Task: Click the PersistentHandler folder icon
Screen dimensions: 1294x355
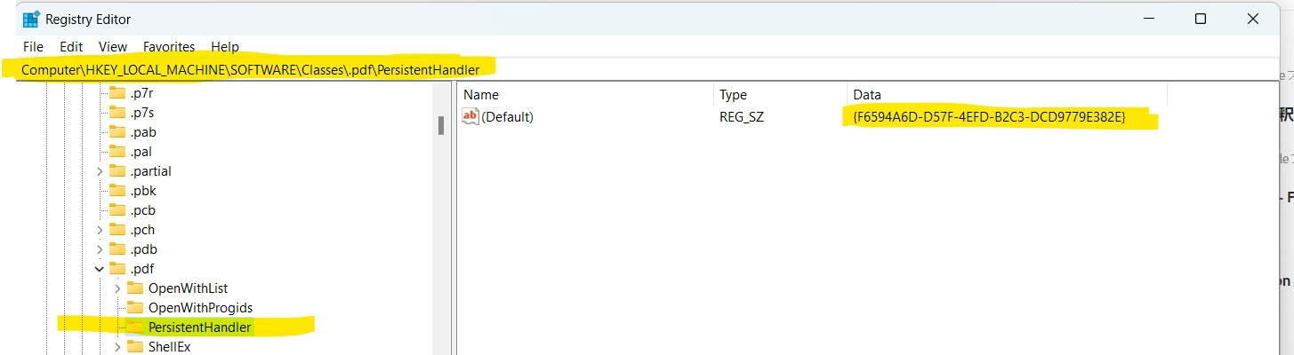Action: pos(135,327)
